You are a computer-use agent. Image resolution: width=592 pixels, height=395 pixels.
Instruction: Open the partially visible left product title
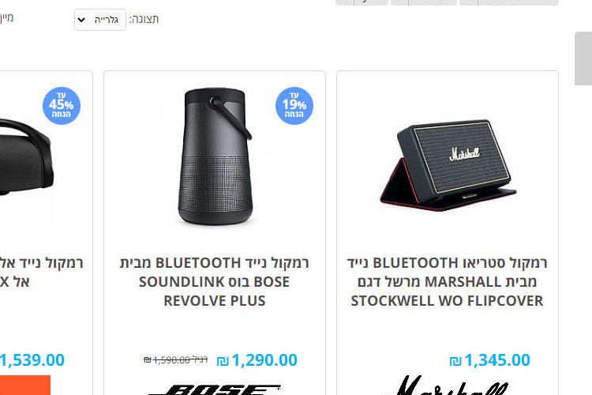tap(42, 272)
